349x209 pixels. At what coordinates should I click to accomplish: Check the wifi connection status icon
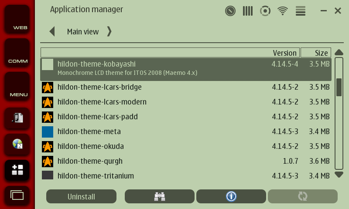283,10
